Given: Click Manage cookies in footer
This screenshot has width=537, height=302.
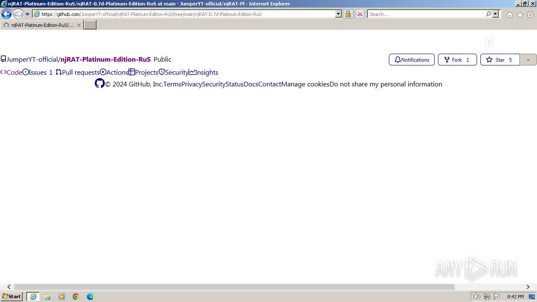Looking at the screenshot, I should click(305, 84).
